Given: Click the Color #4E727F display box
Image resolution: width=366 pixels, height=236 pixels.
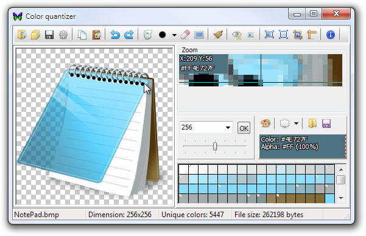Looking at the screenshot, I should click(x=303, y=147).
